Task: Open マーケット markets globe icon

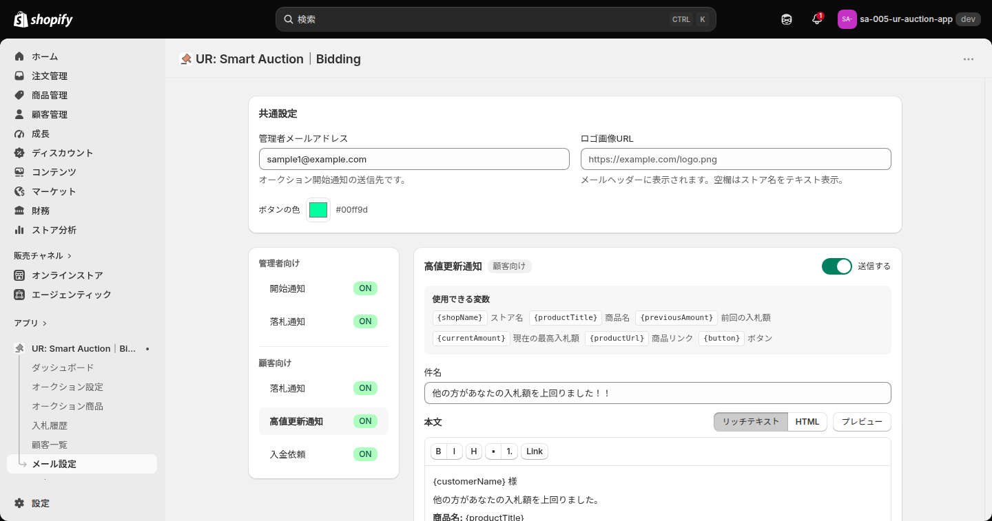Action: click(19, 191)
